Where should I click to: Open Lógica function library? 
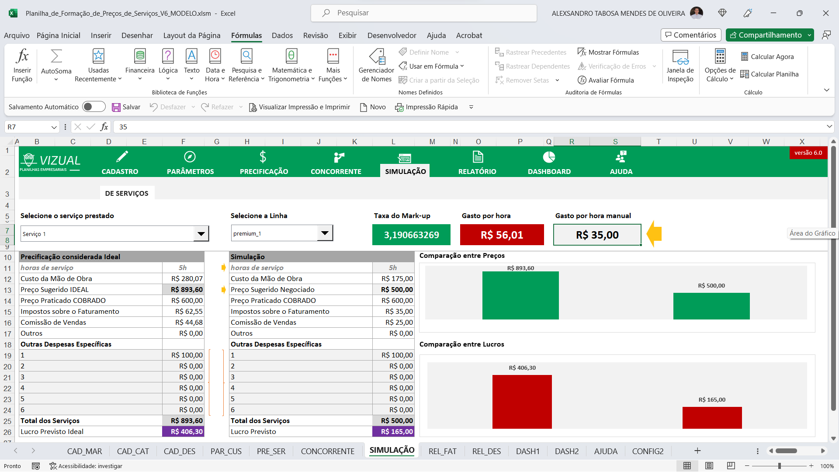click(x=168, y=65)
